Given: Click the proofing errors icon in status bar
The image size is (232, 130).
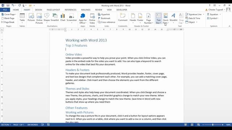Looking at the screenshot, I should 42,125.
